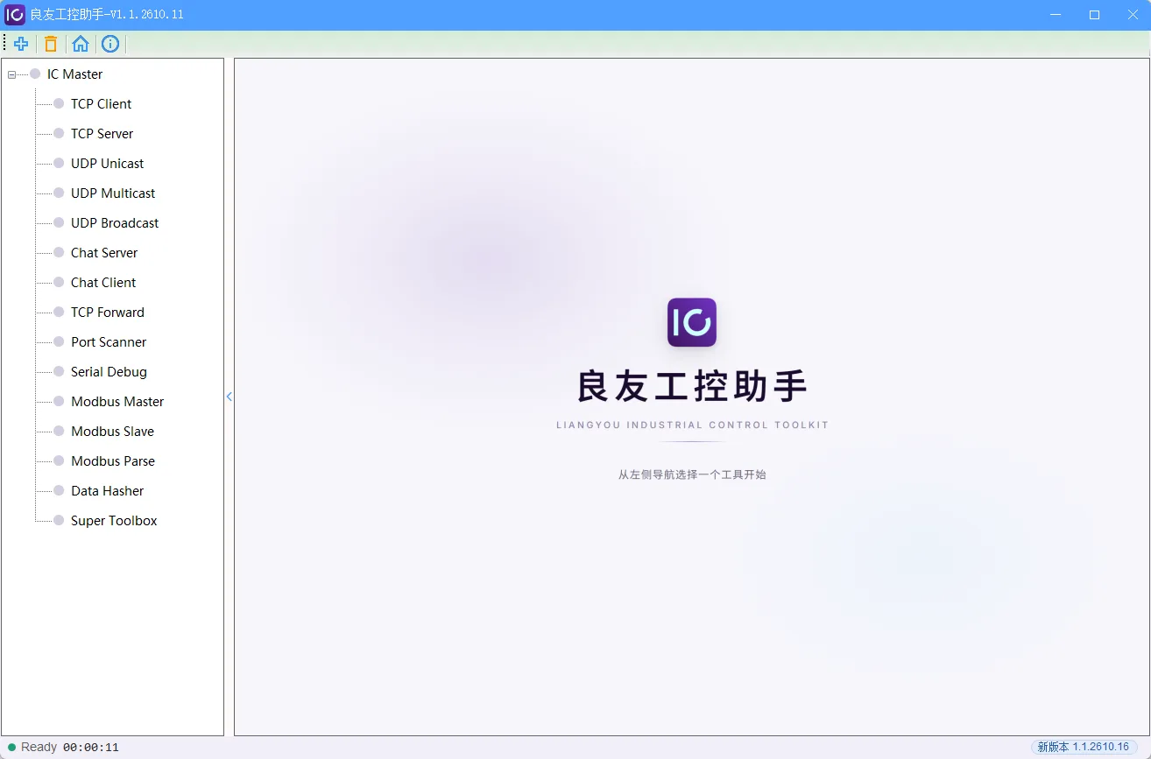Open Modbus Master tool

[x=117, y=402]
